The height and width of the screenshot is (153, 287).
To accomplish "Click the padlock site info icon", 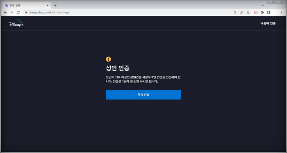I will click(x=26, y=12).
